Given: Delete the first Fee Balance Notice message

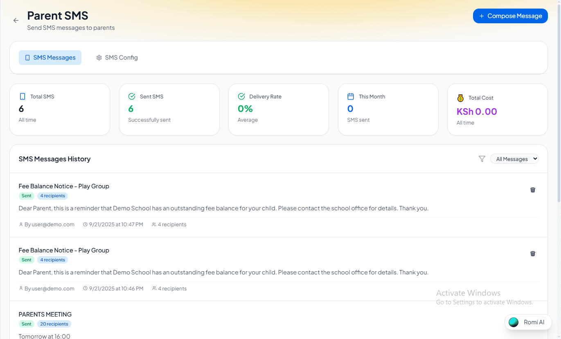Looking at the screenshot, I should click(x=532, y=190).
